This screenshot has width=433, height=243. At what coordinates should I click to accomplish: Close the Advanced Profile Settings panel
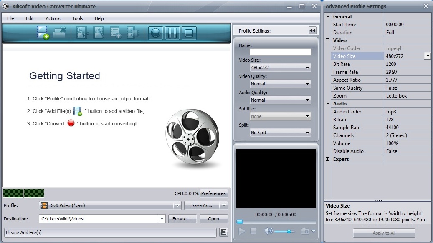pyautogui.click(x=426, y=6)
